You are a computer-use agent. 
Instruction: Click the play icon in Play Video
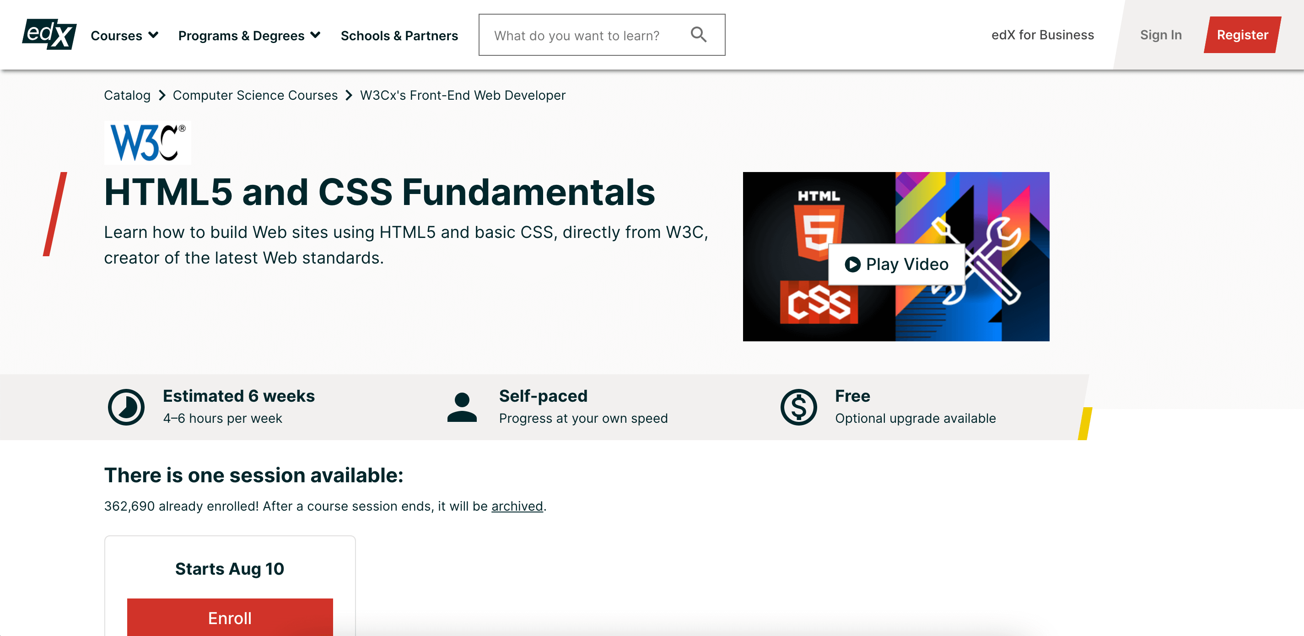[x=852, y=264]
